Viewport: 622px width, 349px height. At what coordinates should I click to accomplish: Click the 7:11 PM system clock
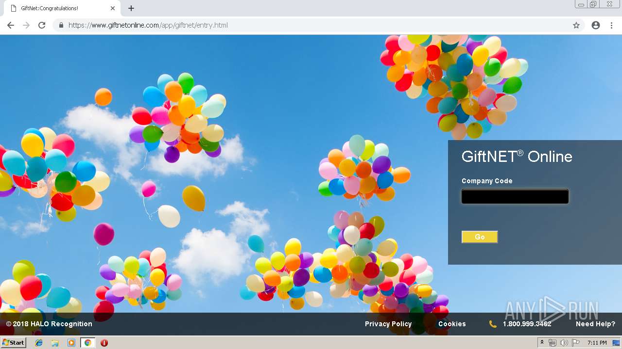(x=597, y=343)
